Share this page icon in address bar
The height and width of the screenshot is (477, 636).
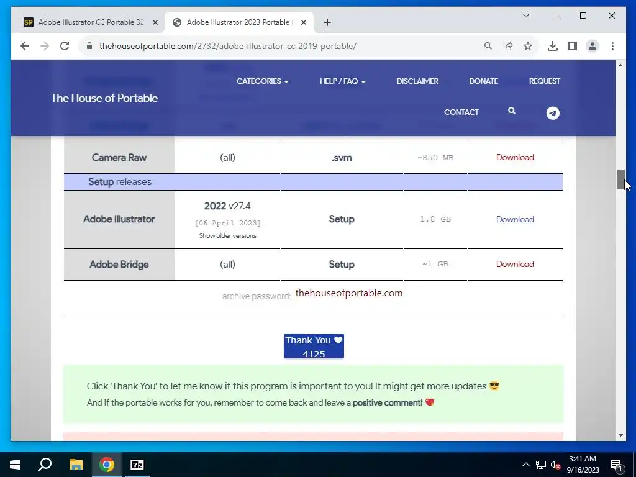tap(508, 46)
